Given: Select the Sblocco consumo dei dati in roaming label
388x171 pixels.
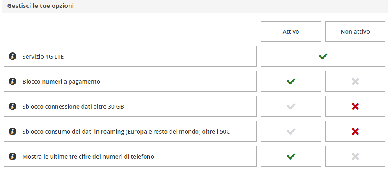Looking at the screenshot, I should pyautogui.click(x=126, y=132).
